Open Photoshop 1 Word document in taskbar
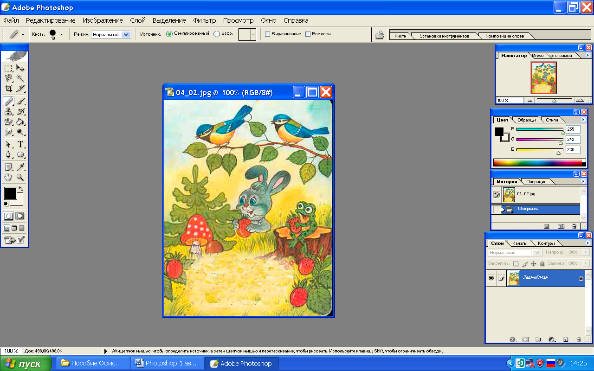The image size is (594, 371). [168, 363]
